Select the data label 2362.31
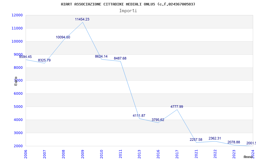256x160 pixels. [x=215, y=138]
